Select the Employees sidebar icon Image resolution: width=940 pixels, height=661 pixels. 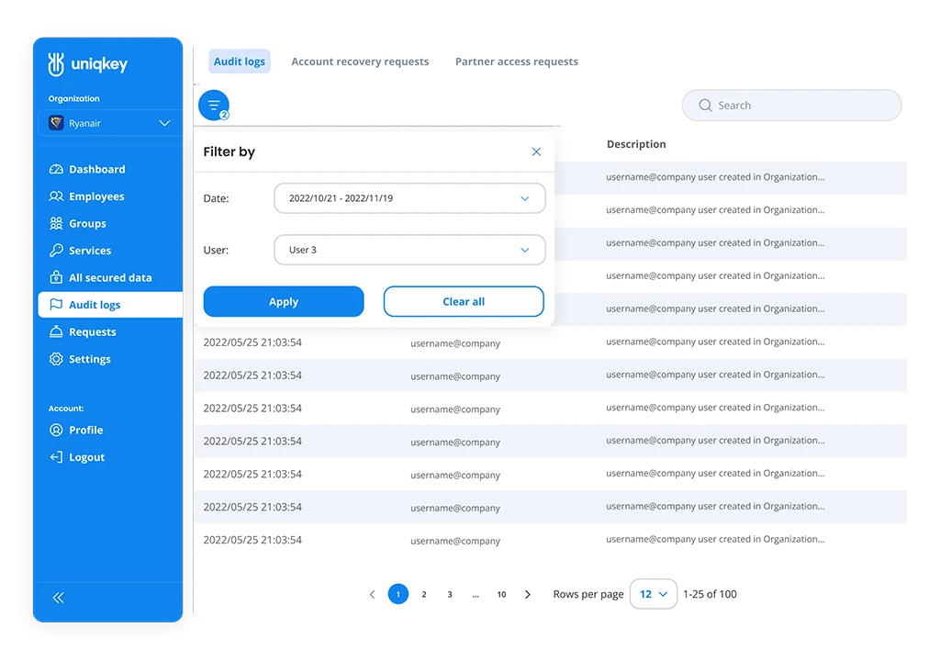tap(58, 196)
